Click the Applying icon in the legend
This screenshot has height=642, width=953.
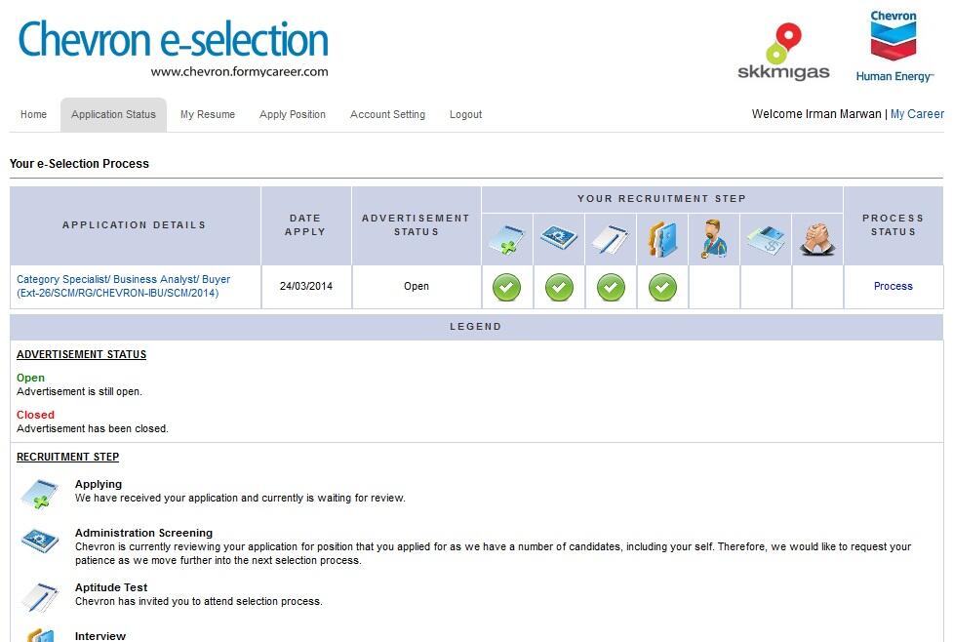tap(40, 493)
